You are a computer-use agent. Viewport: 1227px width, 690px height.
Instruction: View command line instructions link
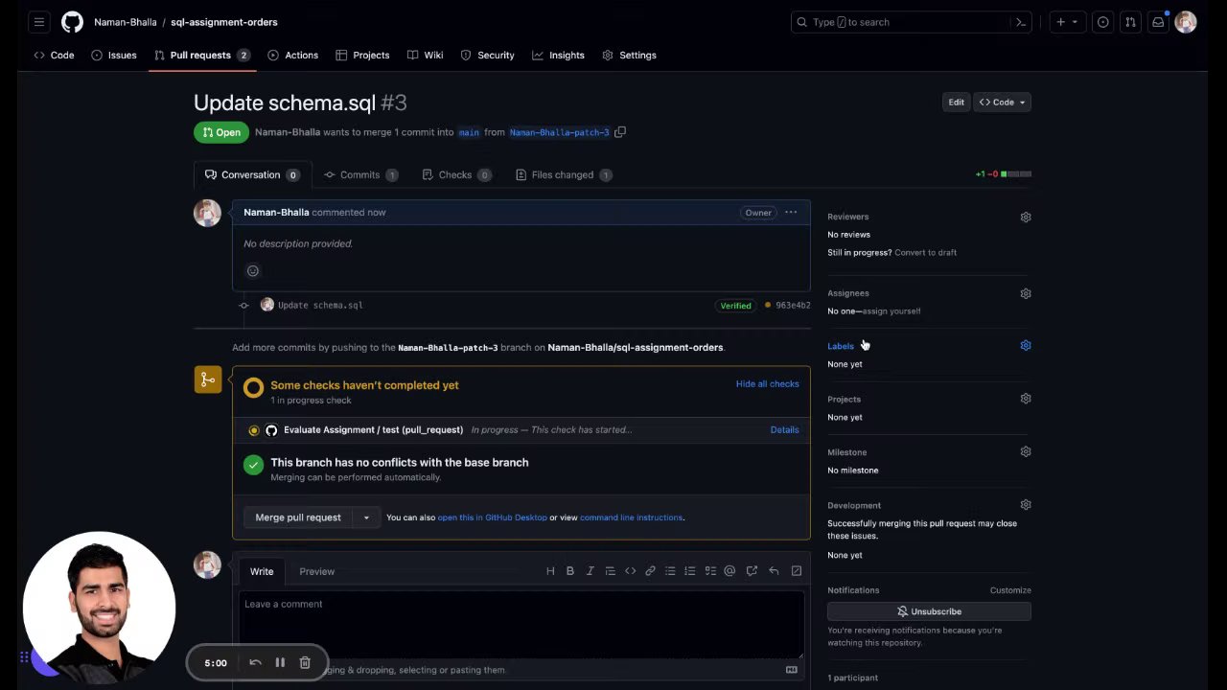(x=631, y=517)
